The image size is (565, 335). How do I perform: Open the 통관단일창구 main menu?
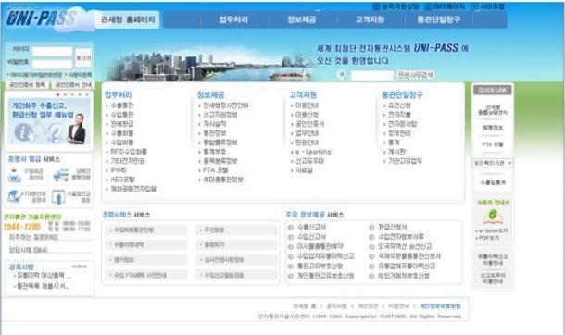[x=438, y=19]
